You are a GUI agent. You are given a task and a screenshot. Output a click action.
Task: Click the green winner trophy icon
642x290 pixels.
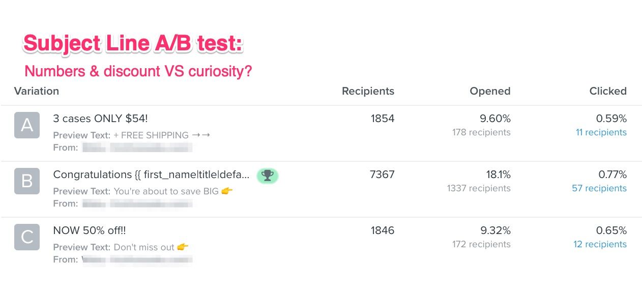[x=267, y=176]
